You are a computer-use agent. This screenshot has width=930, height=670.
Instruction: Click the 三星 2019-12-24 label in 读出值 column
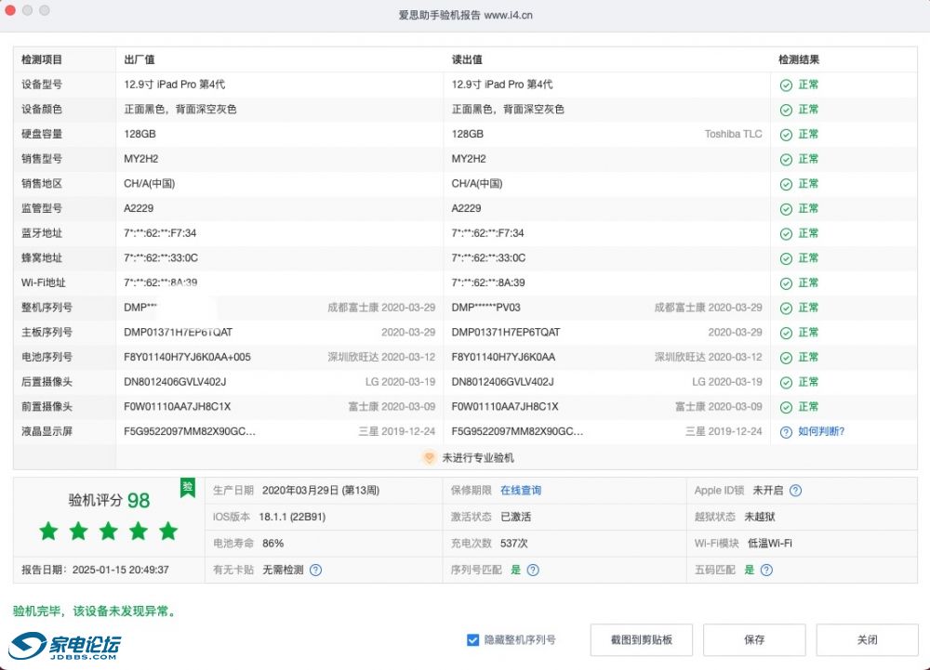724,431
